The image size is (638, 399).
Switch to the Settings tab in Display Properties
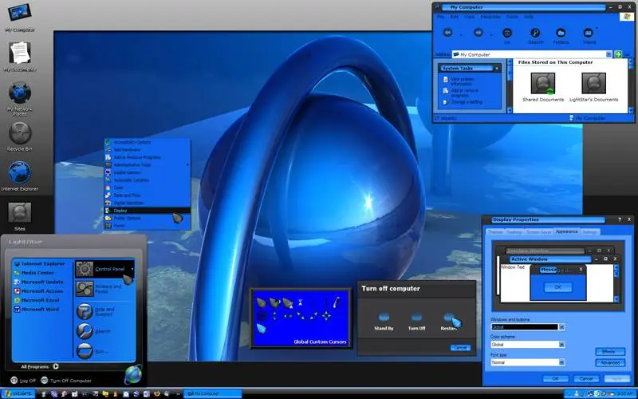[589, 231]
